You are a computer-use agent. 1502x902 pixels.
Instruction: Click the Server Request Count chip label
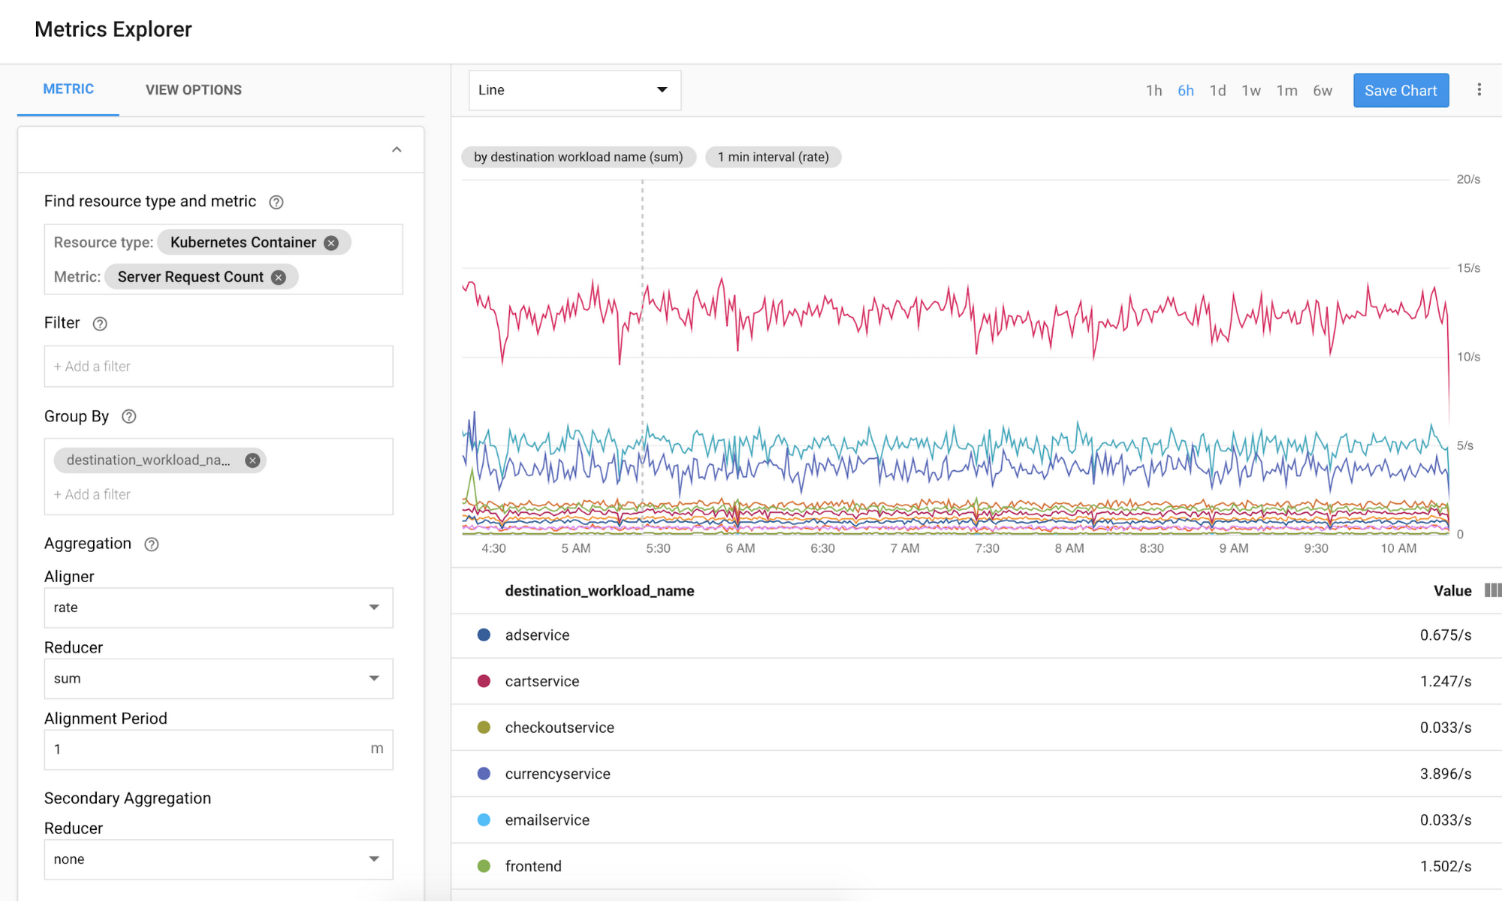pyautogui.click(x=191, y=277)
